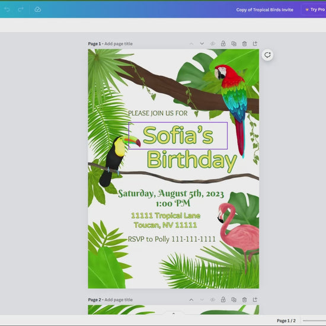Select the Sofia's text box
326x326 pixels.
click(178, 136)
